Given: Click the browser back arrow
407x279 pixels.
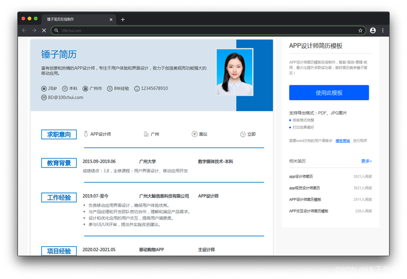Looking at the screenshot, I should pyautogui.click(x=24, y=31).
